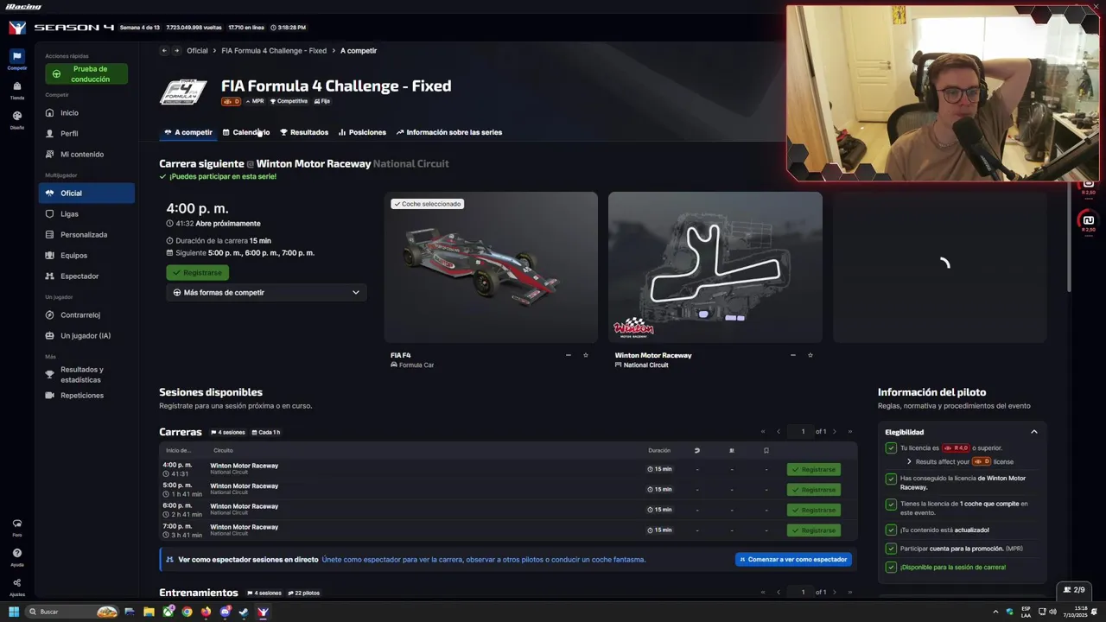Open the 2/9 members indicator at bottom right
Viewport: 1106px width, 622px height.
(x=1074, y=590)
